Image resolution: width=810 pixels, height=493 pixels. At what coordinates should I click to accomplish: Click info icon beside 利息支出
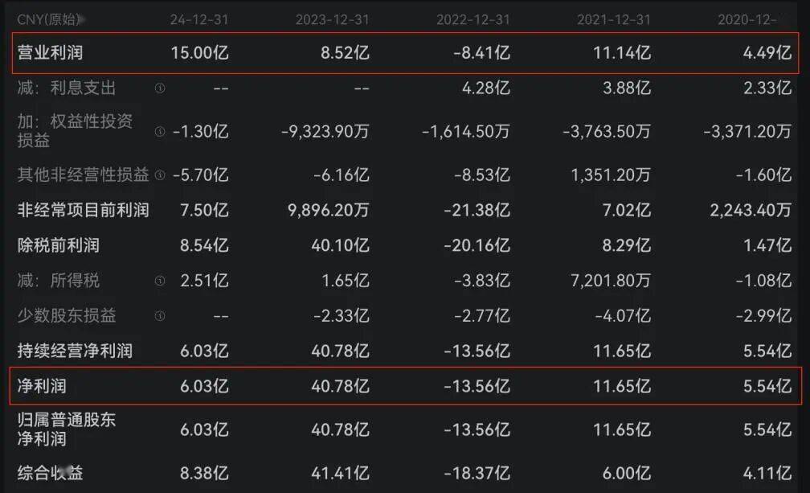pyautogui.click(x=159, y=88)
